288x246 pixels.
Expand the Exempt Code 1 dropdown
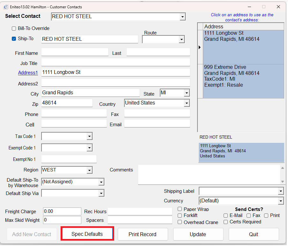click(x=89, y=148)
